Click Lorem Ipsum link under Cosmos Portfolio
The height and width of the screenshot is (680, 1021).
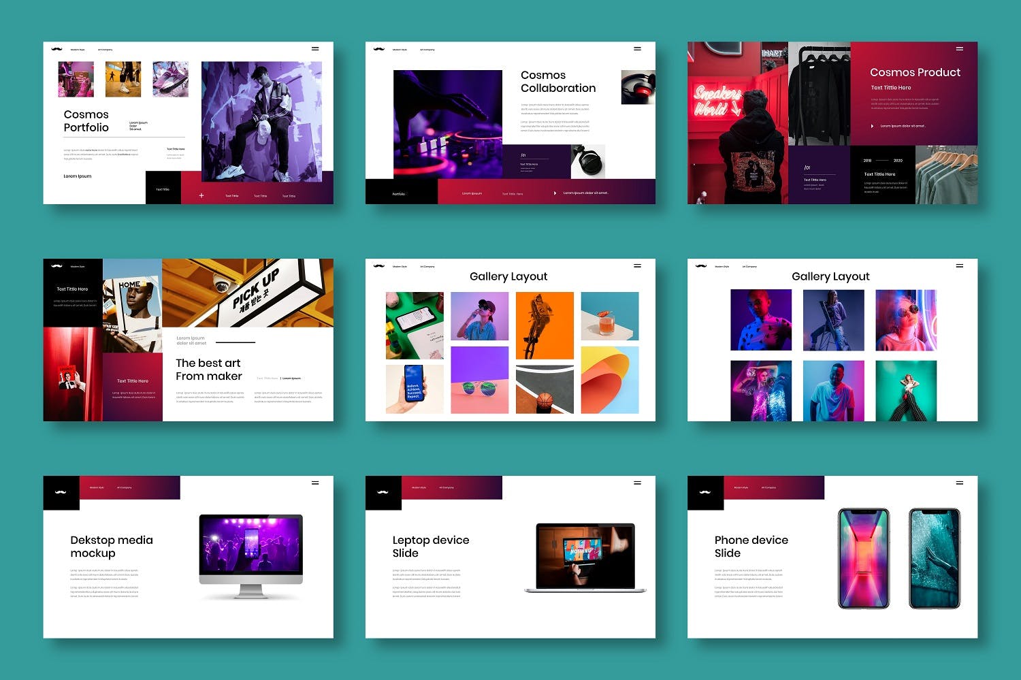[78, 176]
